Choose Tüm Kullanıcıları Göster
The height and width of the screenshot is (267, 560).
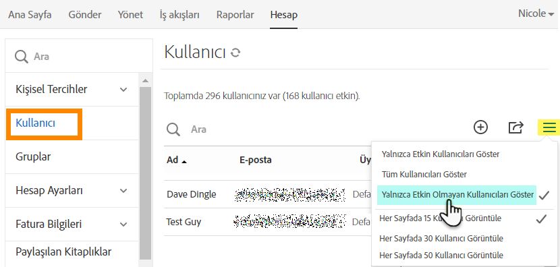click(x=424, y=175)
